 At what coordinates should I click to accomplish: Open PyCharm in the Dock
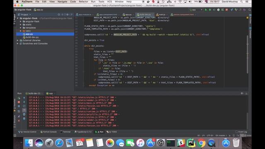coord(191,143)
